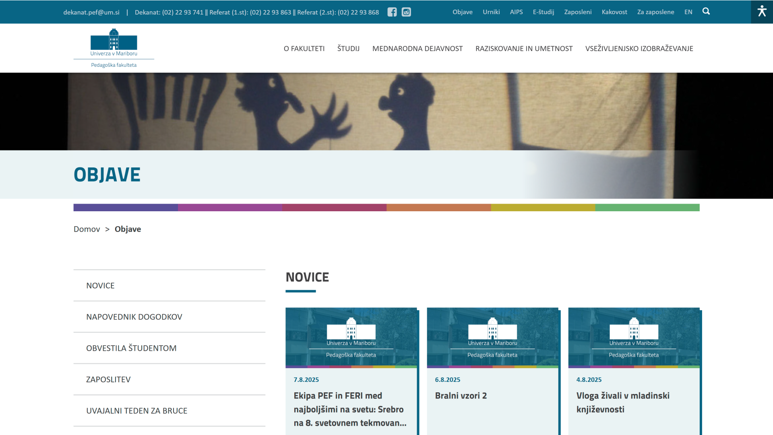
Task: Open the ZAPOSLITEV sidebar item
Action: pyautogui.click(x=108, y=379)
